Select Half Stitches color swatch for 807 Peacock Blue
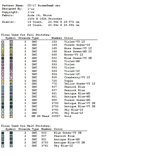 click(x=3, y=136)
